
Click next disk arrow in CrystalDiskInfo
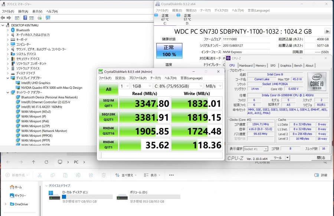point(327,31)
